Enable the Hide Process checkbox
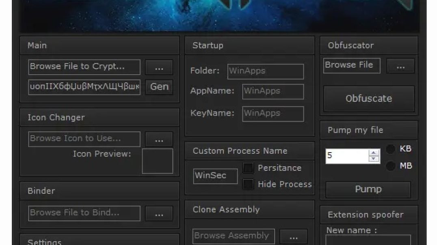The width and height of the screenshot is (437, 245). (x=249, y=184)
